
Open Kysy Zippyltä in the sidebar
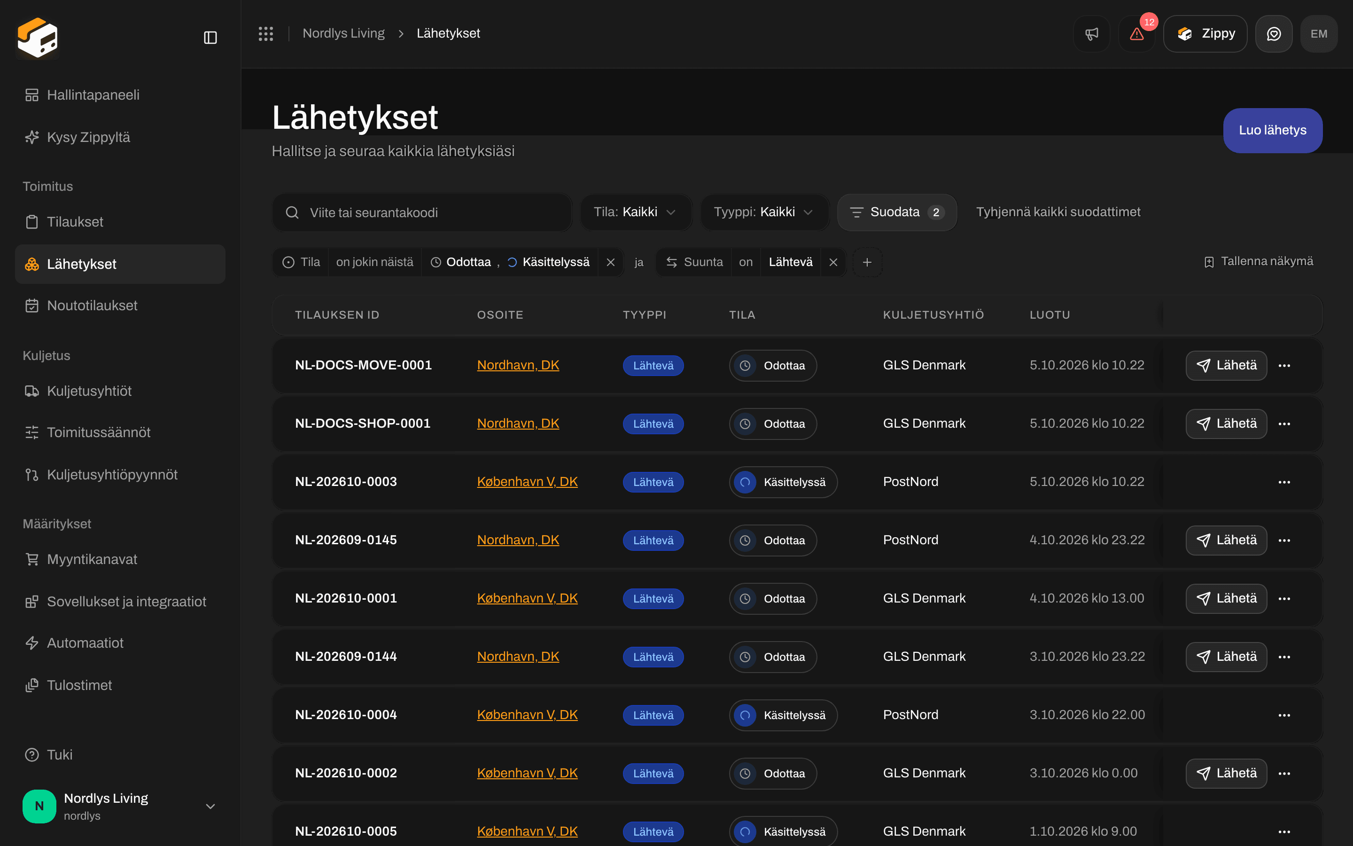pyautogui.click(x=120, y=137)
